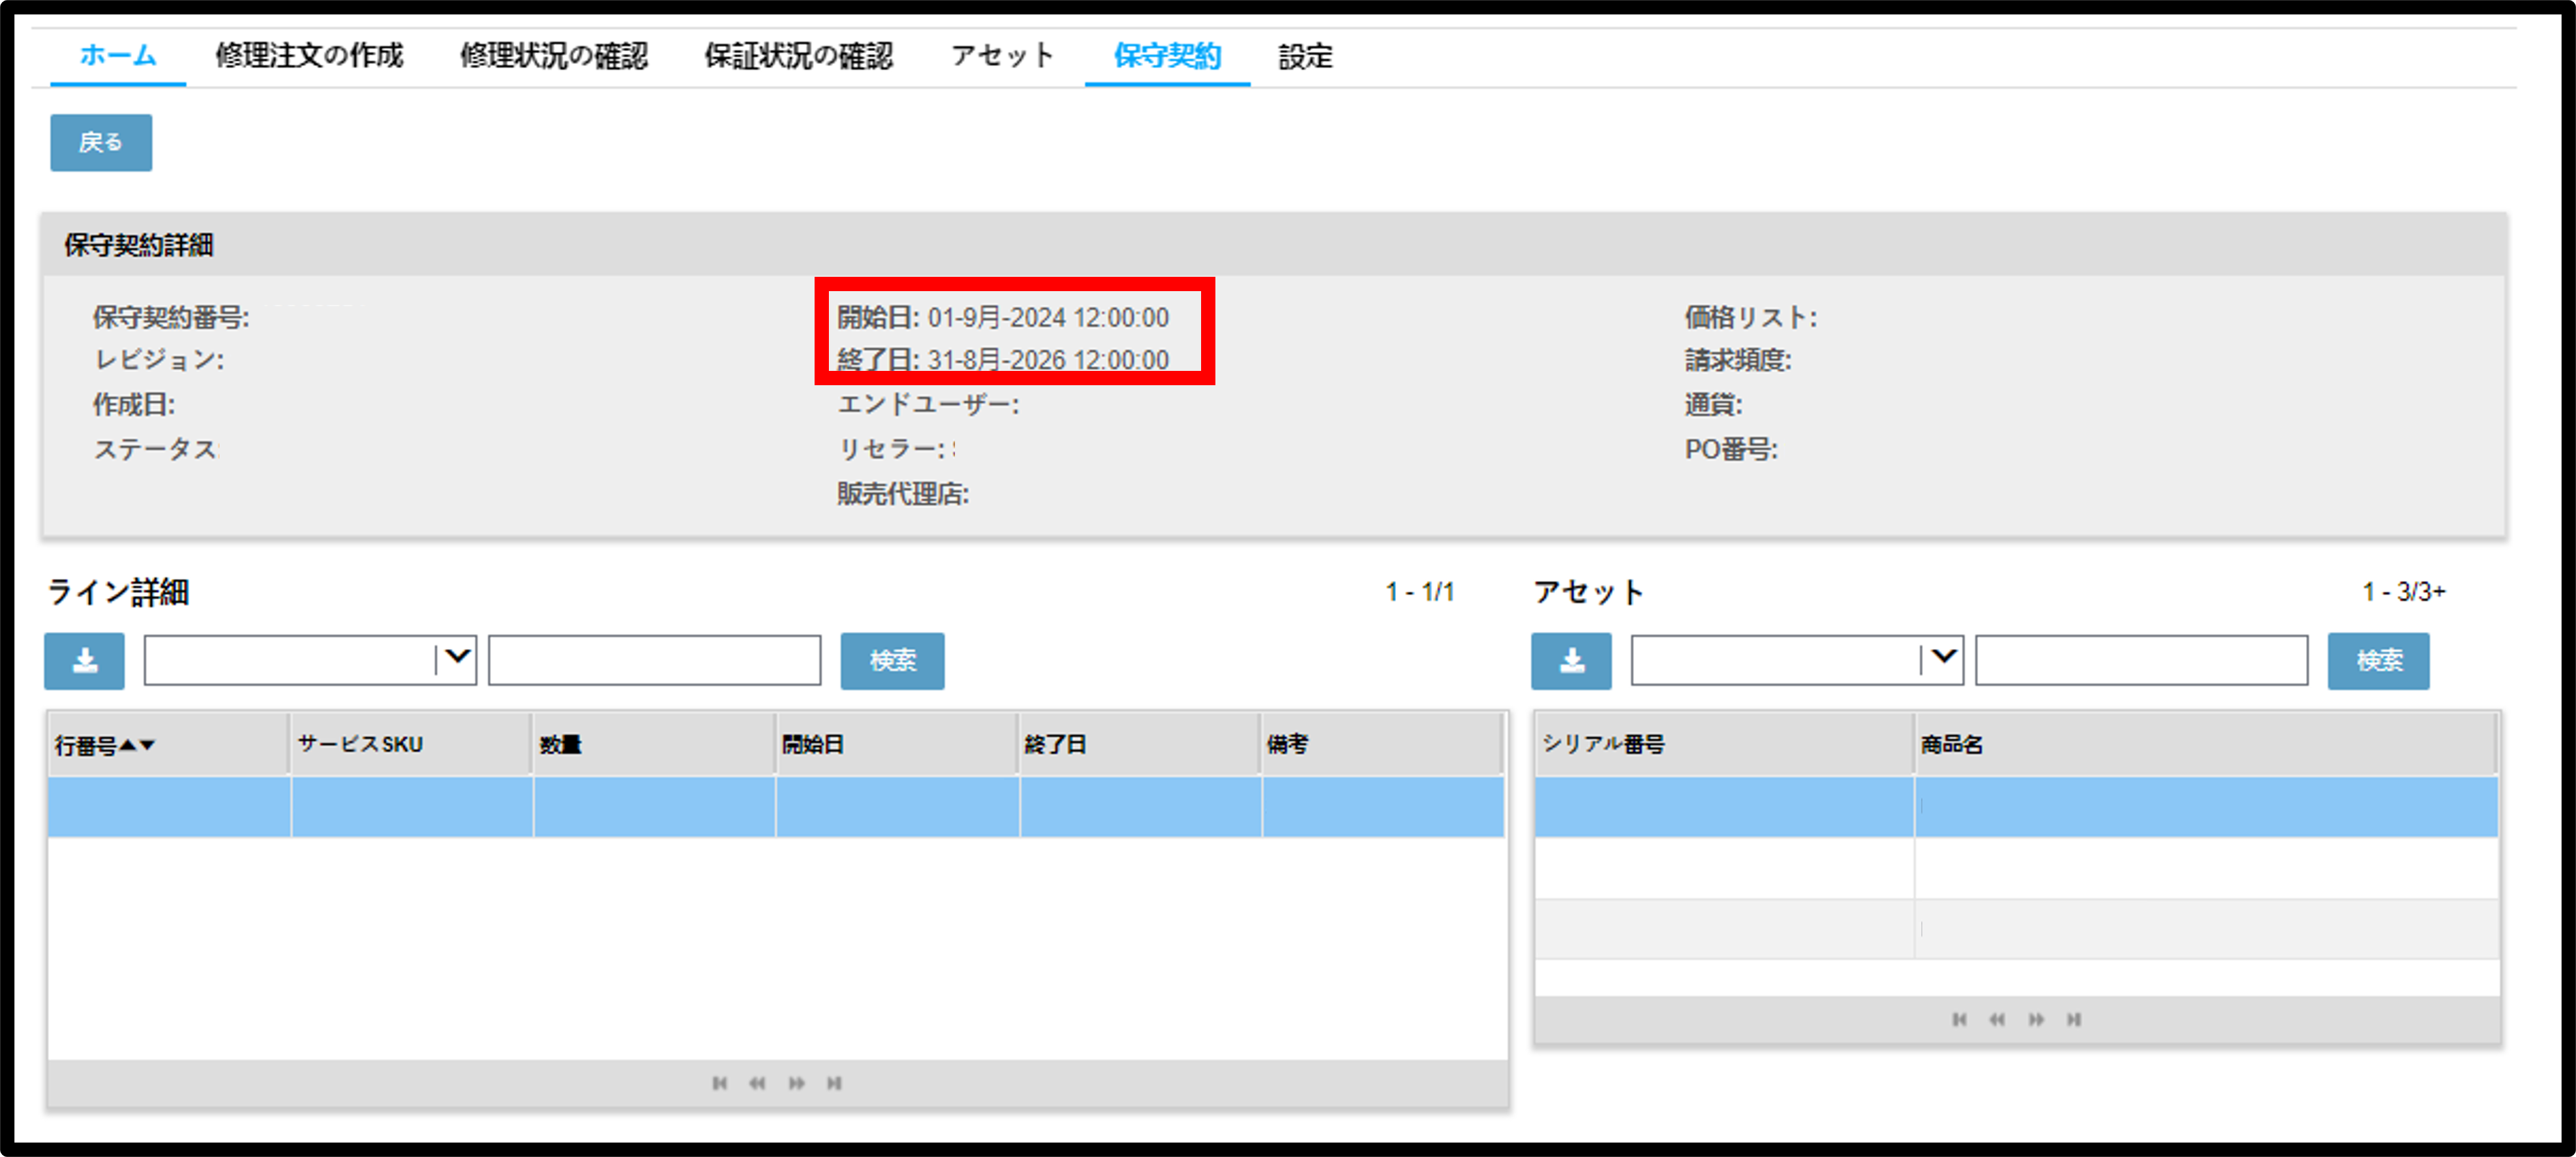
Task: Click 備考 column header
Action: point(1382,744)
